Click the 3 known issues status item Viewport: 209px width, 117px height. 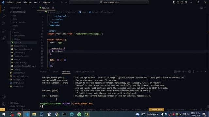156,110
